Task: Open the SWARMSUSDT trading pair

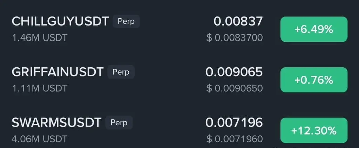Action: tap(179, 130)
